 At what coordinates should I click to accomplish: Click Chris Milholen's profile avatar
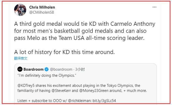20,10
